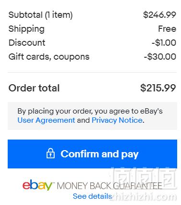Click the padlock icon on the pay button
This screenshot has height=205, width=181.
(x=50, y=154)
